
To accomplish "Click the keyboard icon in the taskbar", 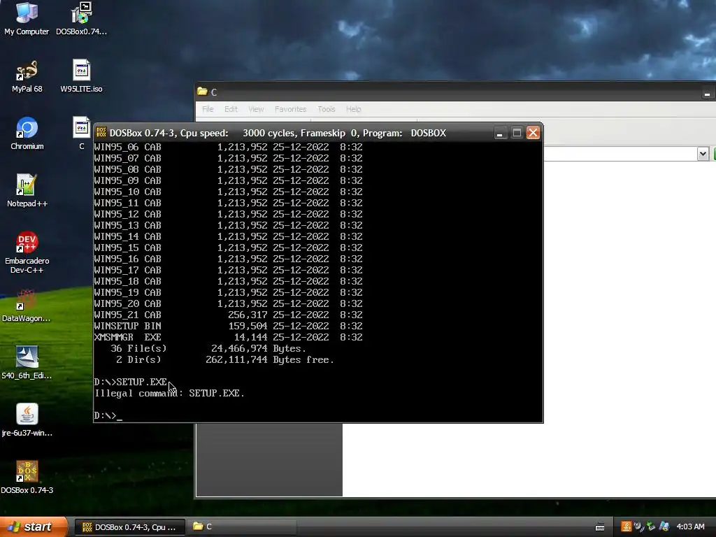I will click(x=600, y=527).
